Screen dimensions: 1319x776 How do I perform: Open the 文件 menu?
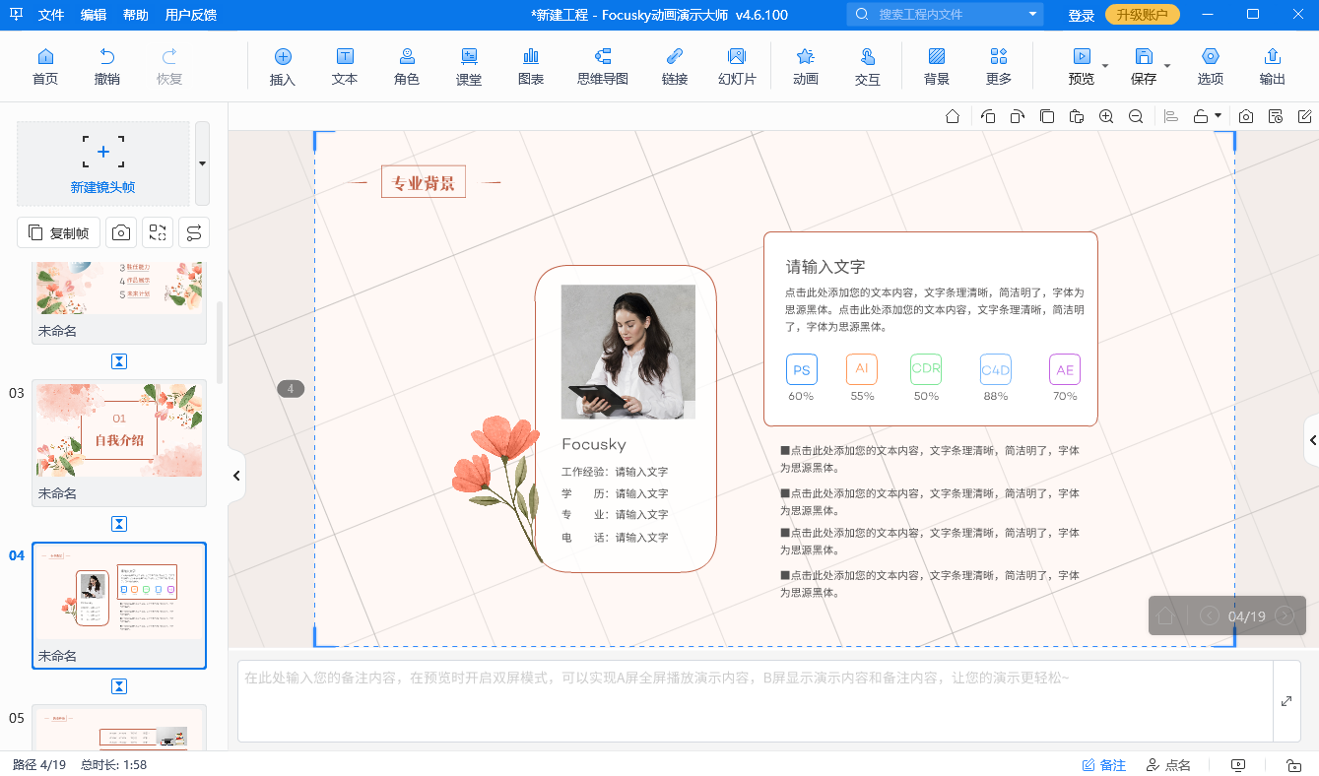click(x=51, y=15)
